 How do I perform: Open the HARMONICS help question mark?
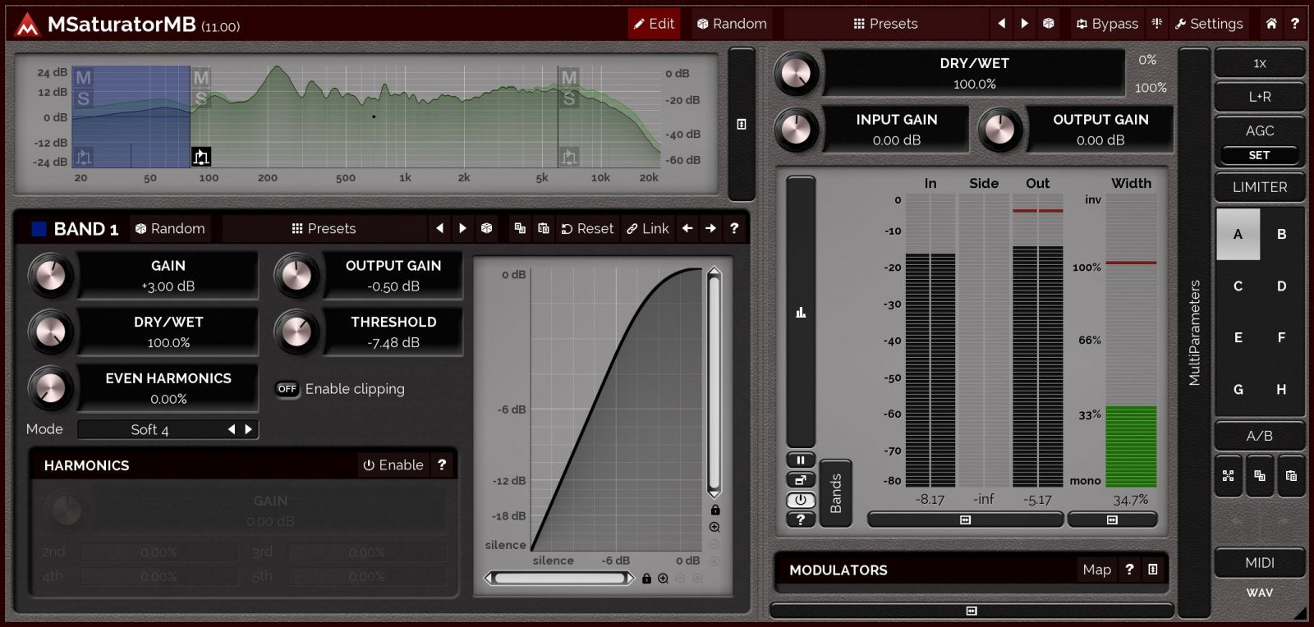pos(442,465)
